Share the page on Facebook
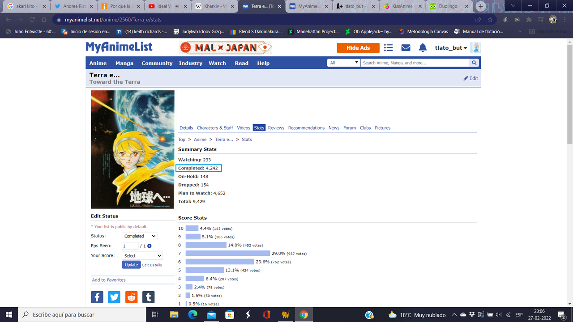 (x=97, y=297)
